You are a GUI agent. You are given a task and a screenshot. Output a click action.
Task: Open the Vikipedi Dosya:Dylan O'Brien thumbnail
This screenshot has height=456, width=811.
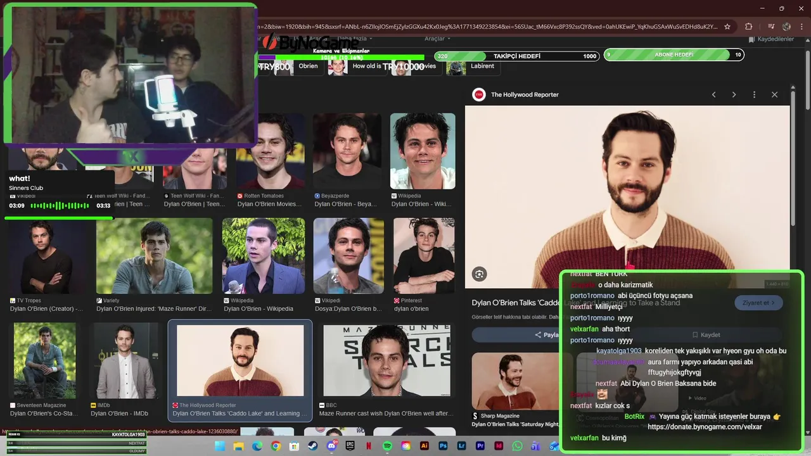pyautogui.click(x=348, y=256)
